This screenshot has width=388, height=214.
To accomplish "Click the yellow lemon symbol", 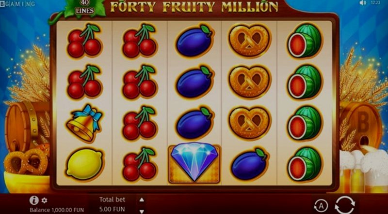I will tap(84, 164).
